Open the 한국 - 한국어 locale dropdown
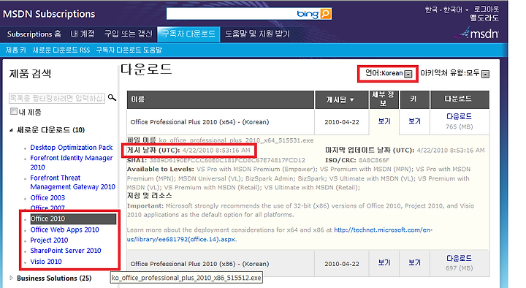This screenshot has width=526, height=288. coord(446,10)
